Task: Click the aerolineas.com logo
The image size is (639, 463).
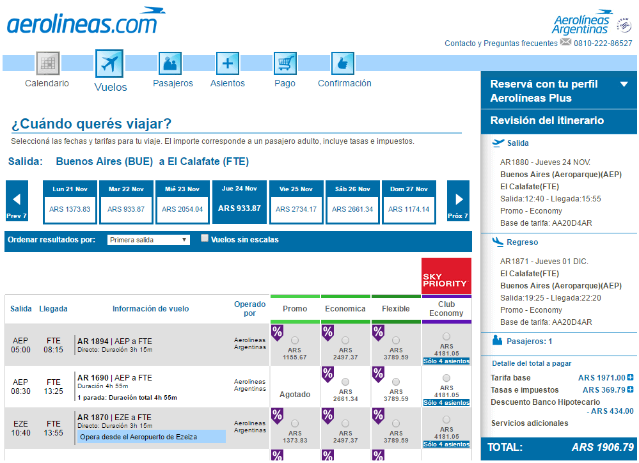Action: click(86, 21)
